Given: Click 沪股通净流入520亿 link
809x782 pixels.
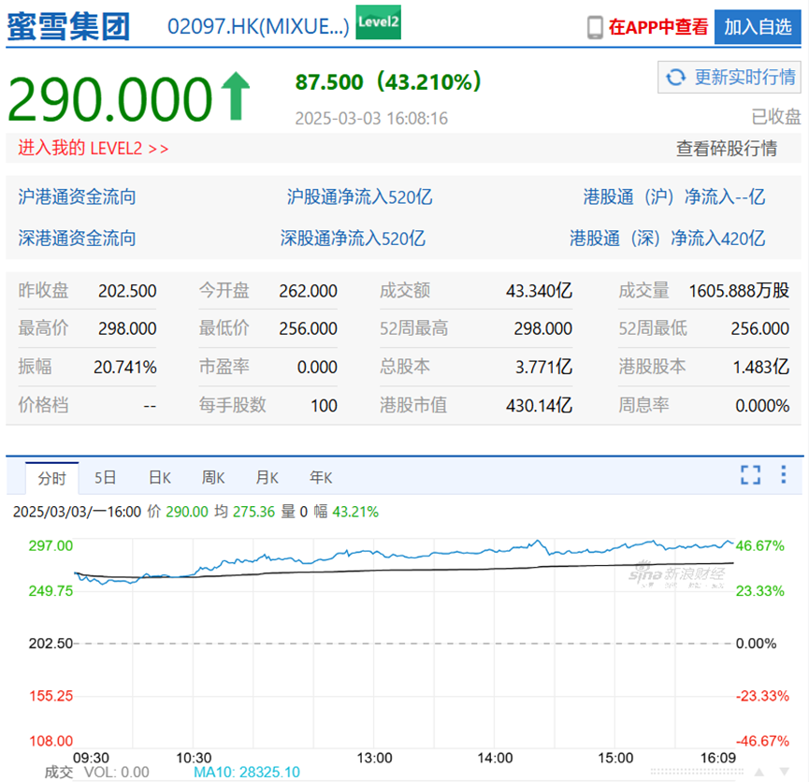Looking at the screenshot, I should pos(360,196).
